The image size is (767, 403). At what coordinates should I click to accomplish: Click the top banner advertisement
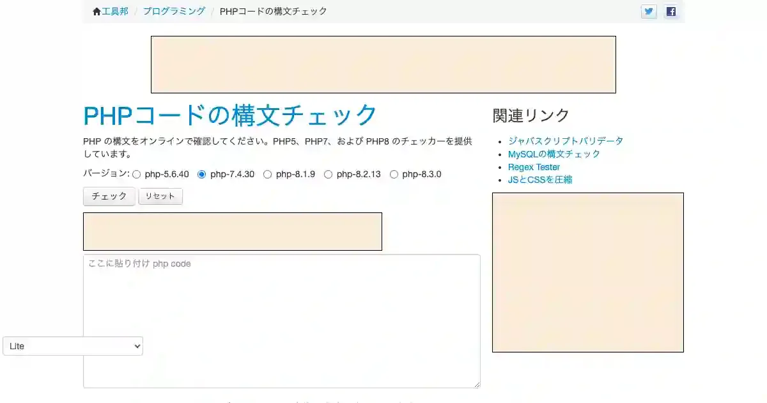(x=383, y=65)
